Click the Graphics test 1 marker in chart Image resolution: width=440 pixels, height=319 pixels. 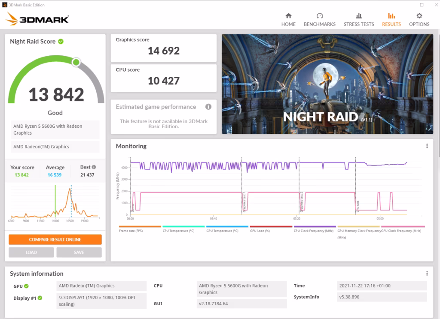pyautogui.click(x=244, y=202)
